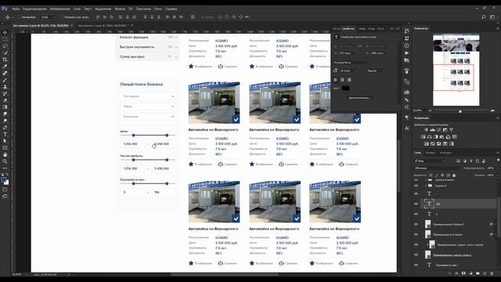Lock all for selected layer (padlock icon)
This screenshot has width=501, height=282.
click(x=454, y=175)
